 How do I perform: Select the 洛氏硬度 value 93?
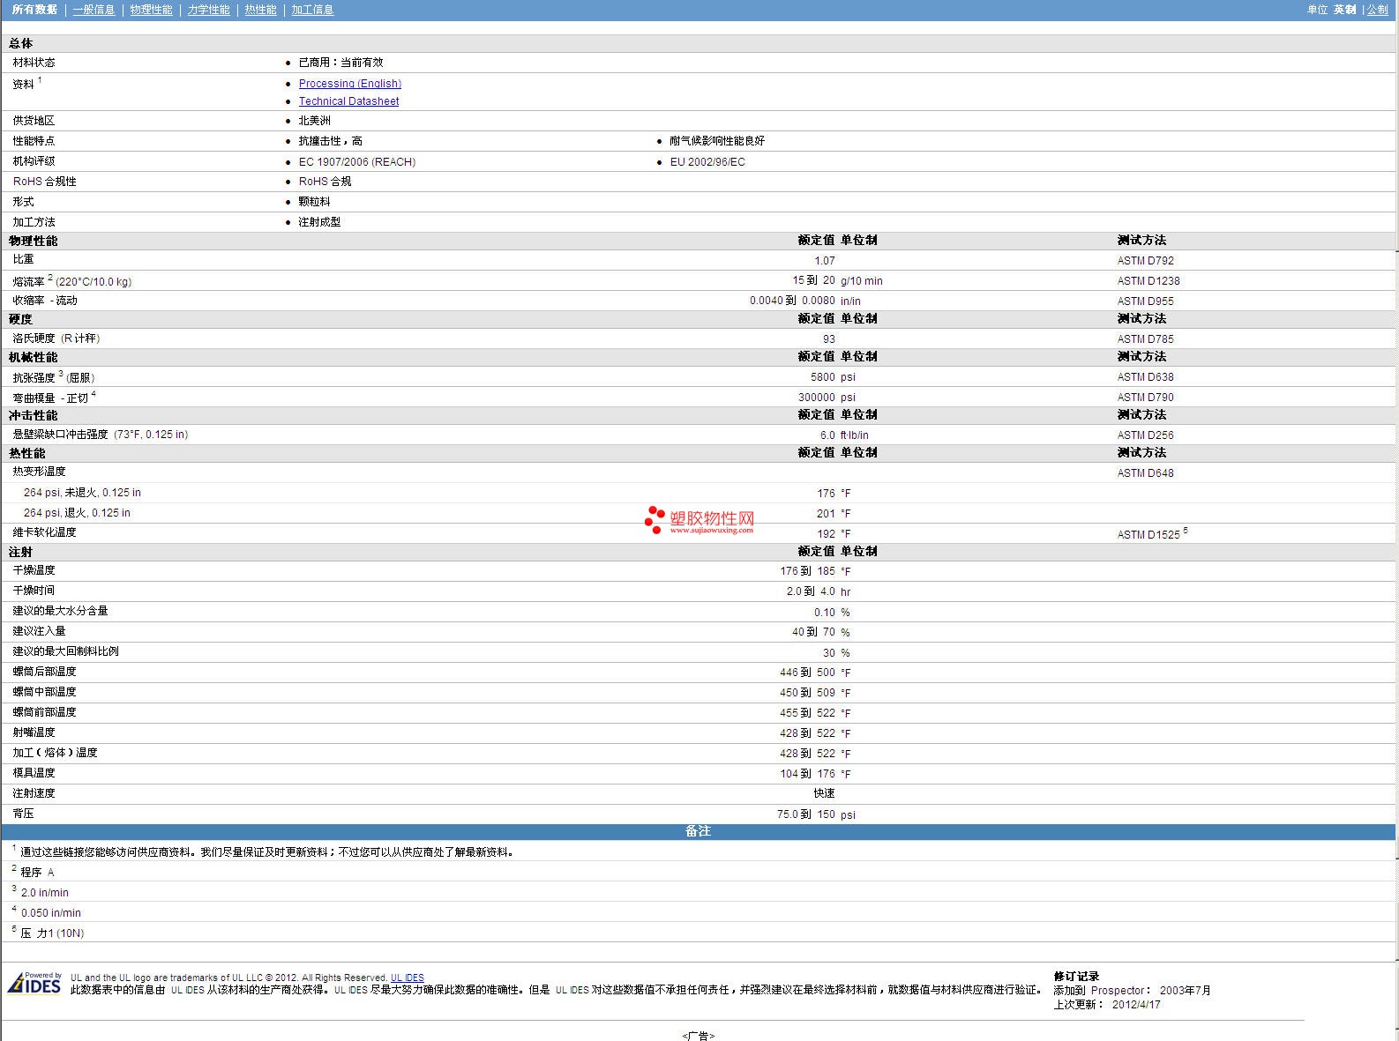point(829,339)
